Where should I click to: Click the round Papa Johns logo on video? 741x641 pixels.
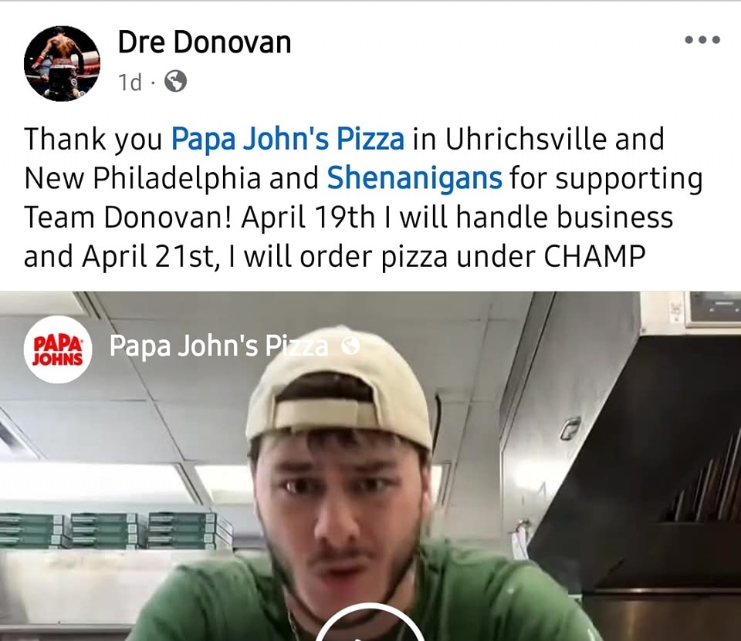[58, 349]
